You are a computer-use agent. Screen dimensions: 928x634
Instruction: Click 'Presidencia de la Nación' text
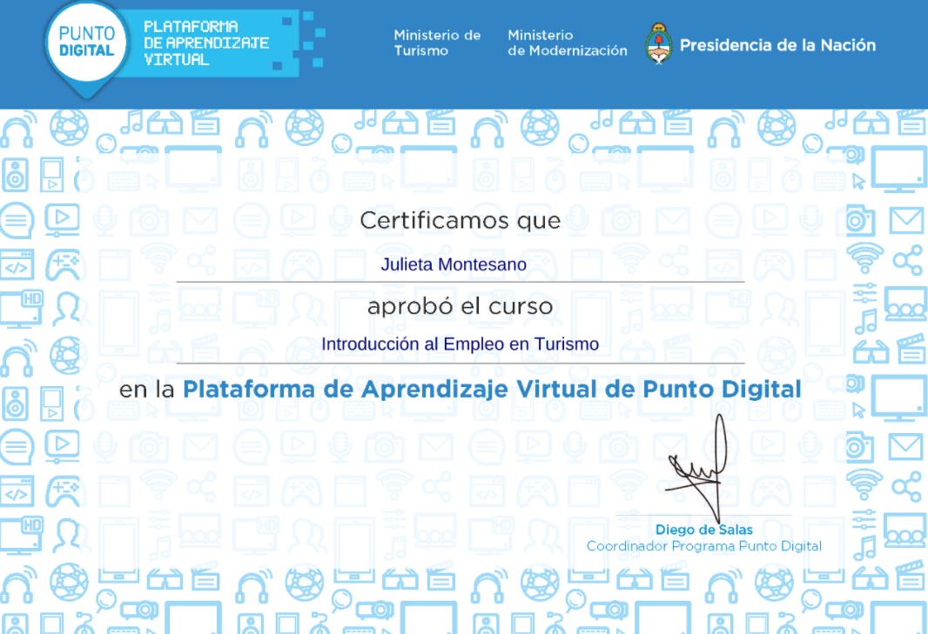[x=777, y=45]
